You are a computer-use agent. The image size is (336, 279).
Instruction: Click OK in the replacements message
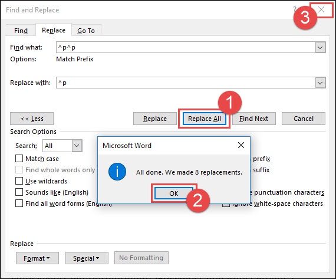tap(174, 193)
